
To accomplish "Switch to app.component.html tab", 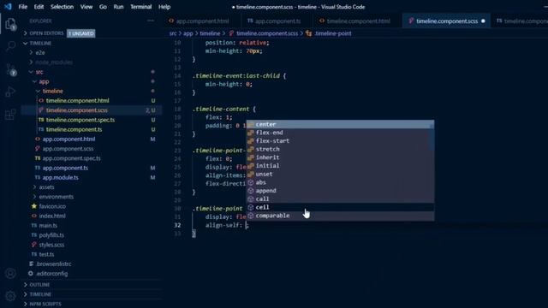I will tap(202, 21).
